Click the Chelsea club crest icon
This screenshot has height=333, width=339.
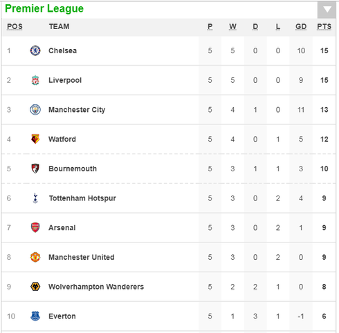click(35, 50)
